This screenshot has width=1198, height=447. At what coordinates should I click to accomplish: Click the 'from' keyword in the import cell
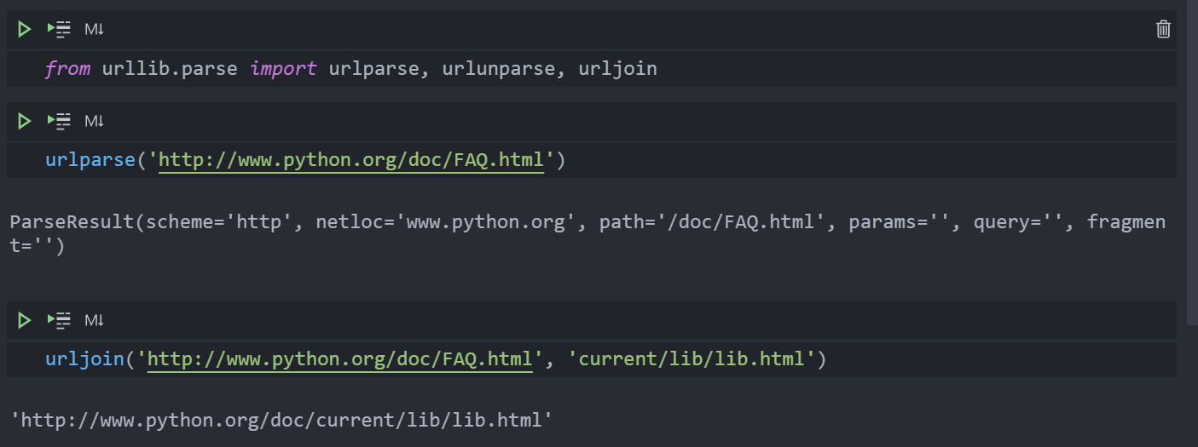[x=67, y=69]
